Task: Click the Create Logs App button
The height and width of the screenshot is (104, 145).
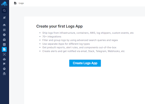Action: pos(85,63)
